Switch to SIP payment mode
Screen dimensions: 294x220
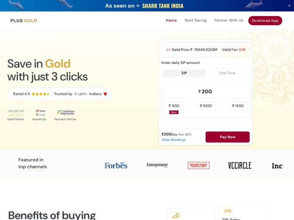(184, 73)
